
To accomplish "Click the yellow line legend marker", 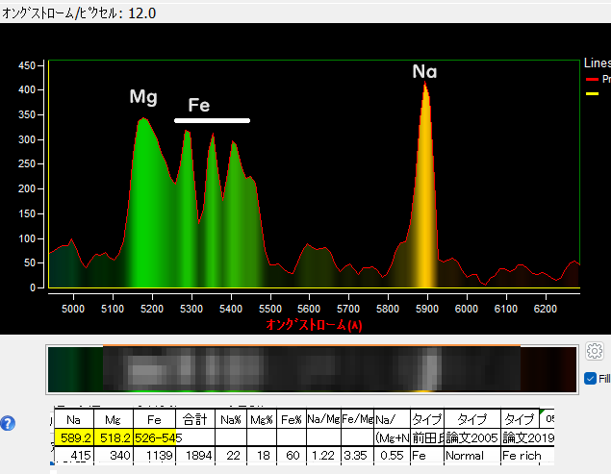I will tap(592, 94).
